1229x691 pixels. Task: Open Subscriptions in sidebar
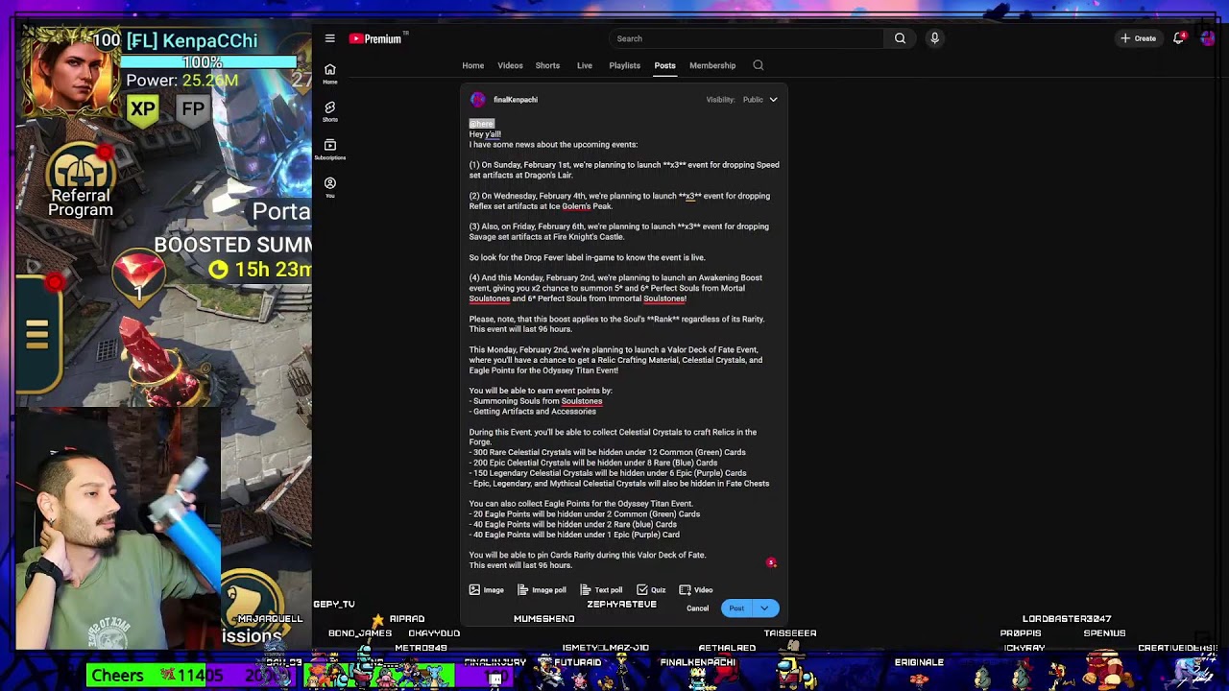click(x=329, y=149)
